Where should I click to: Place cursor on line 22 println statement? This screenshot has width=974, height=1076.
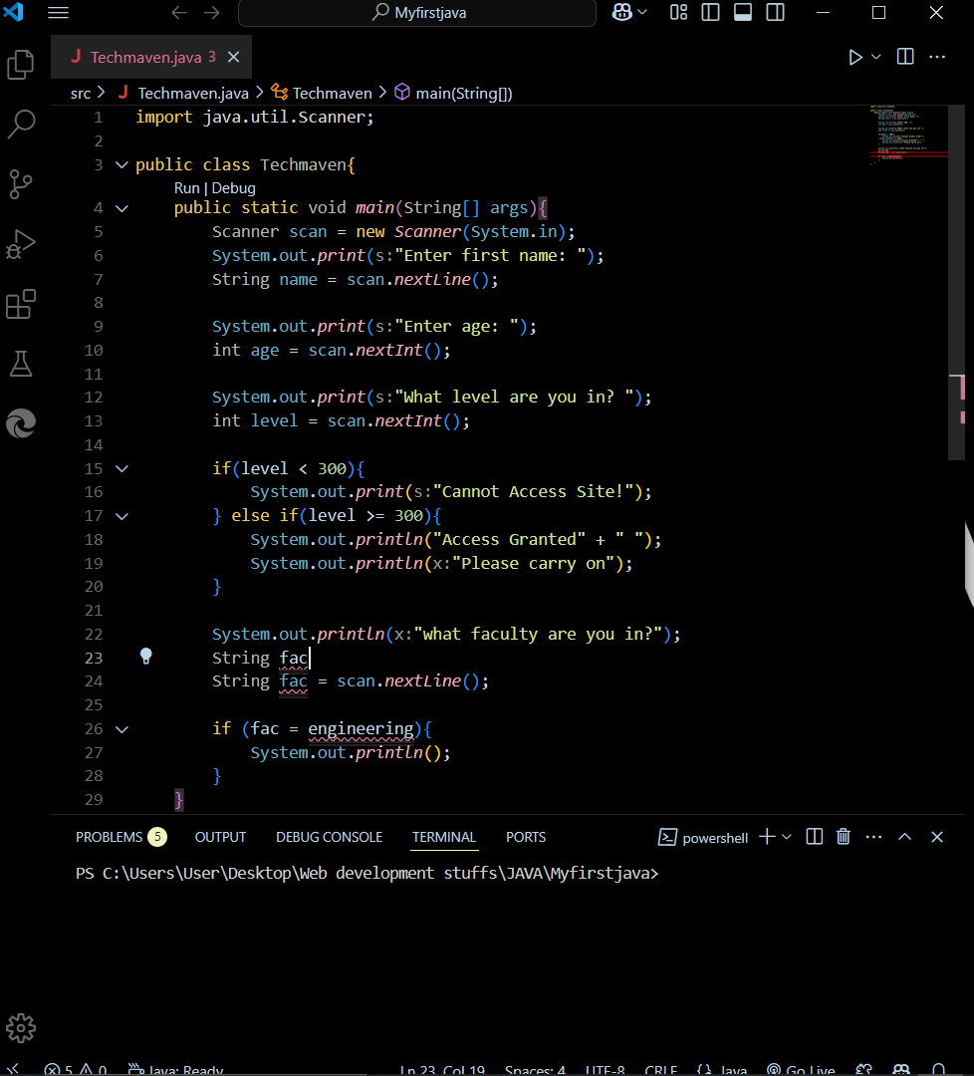[446, 634]
